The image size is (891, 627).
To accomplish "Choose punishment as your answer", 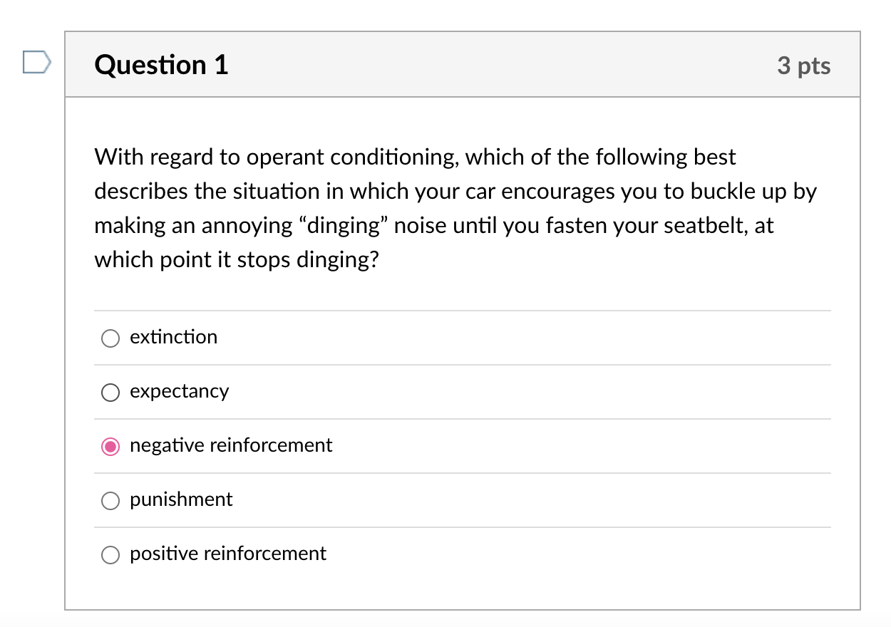I will point(110,500).
